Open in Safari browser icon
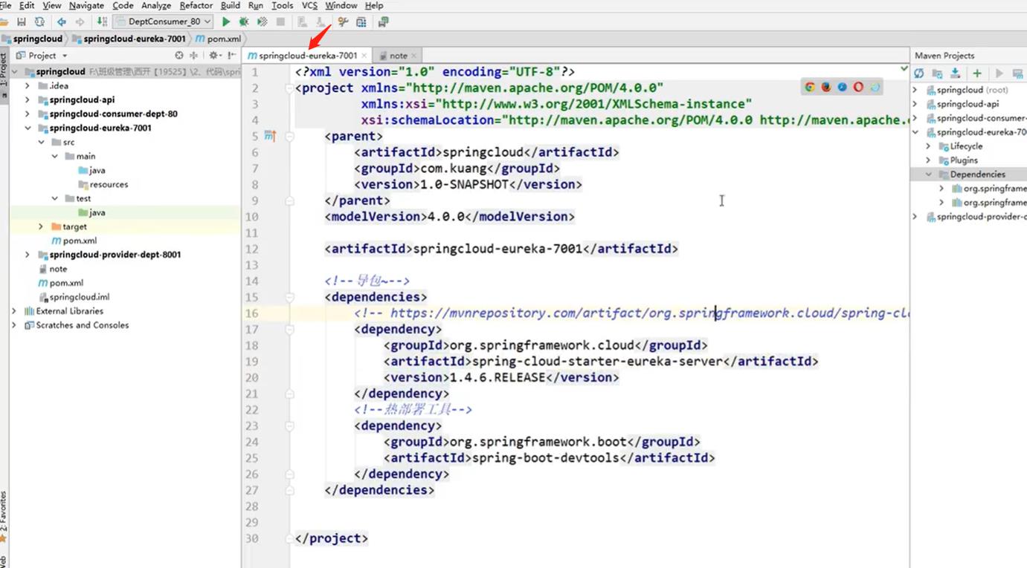Viewport: 1027px width, 568px height. 842,87
